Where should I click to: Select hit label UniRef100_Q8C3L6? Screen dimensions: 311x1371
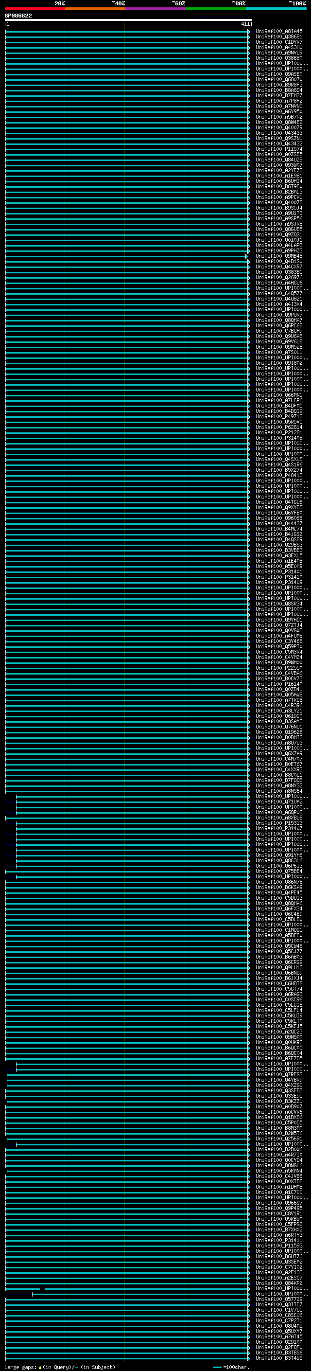tap(279, 861)
